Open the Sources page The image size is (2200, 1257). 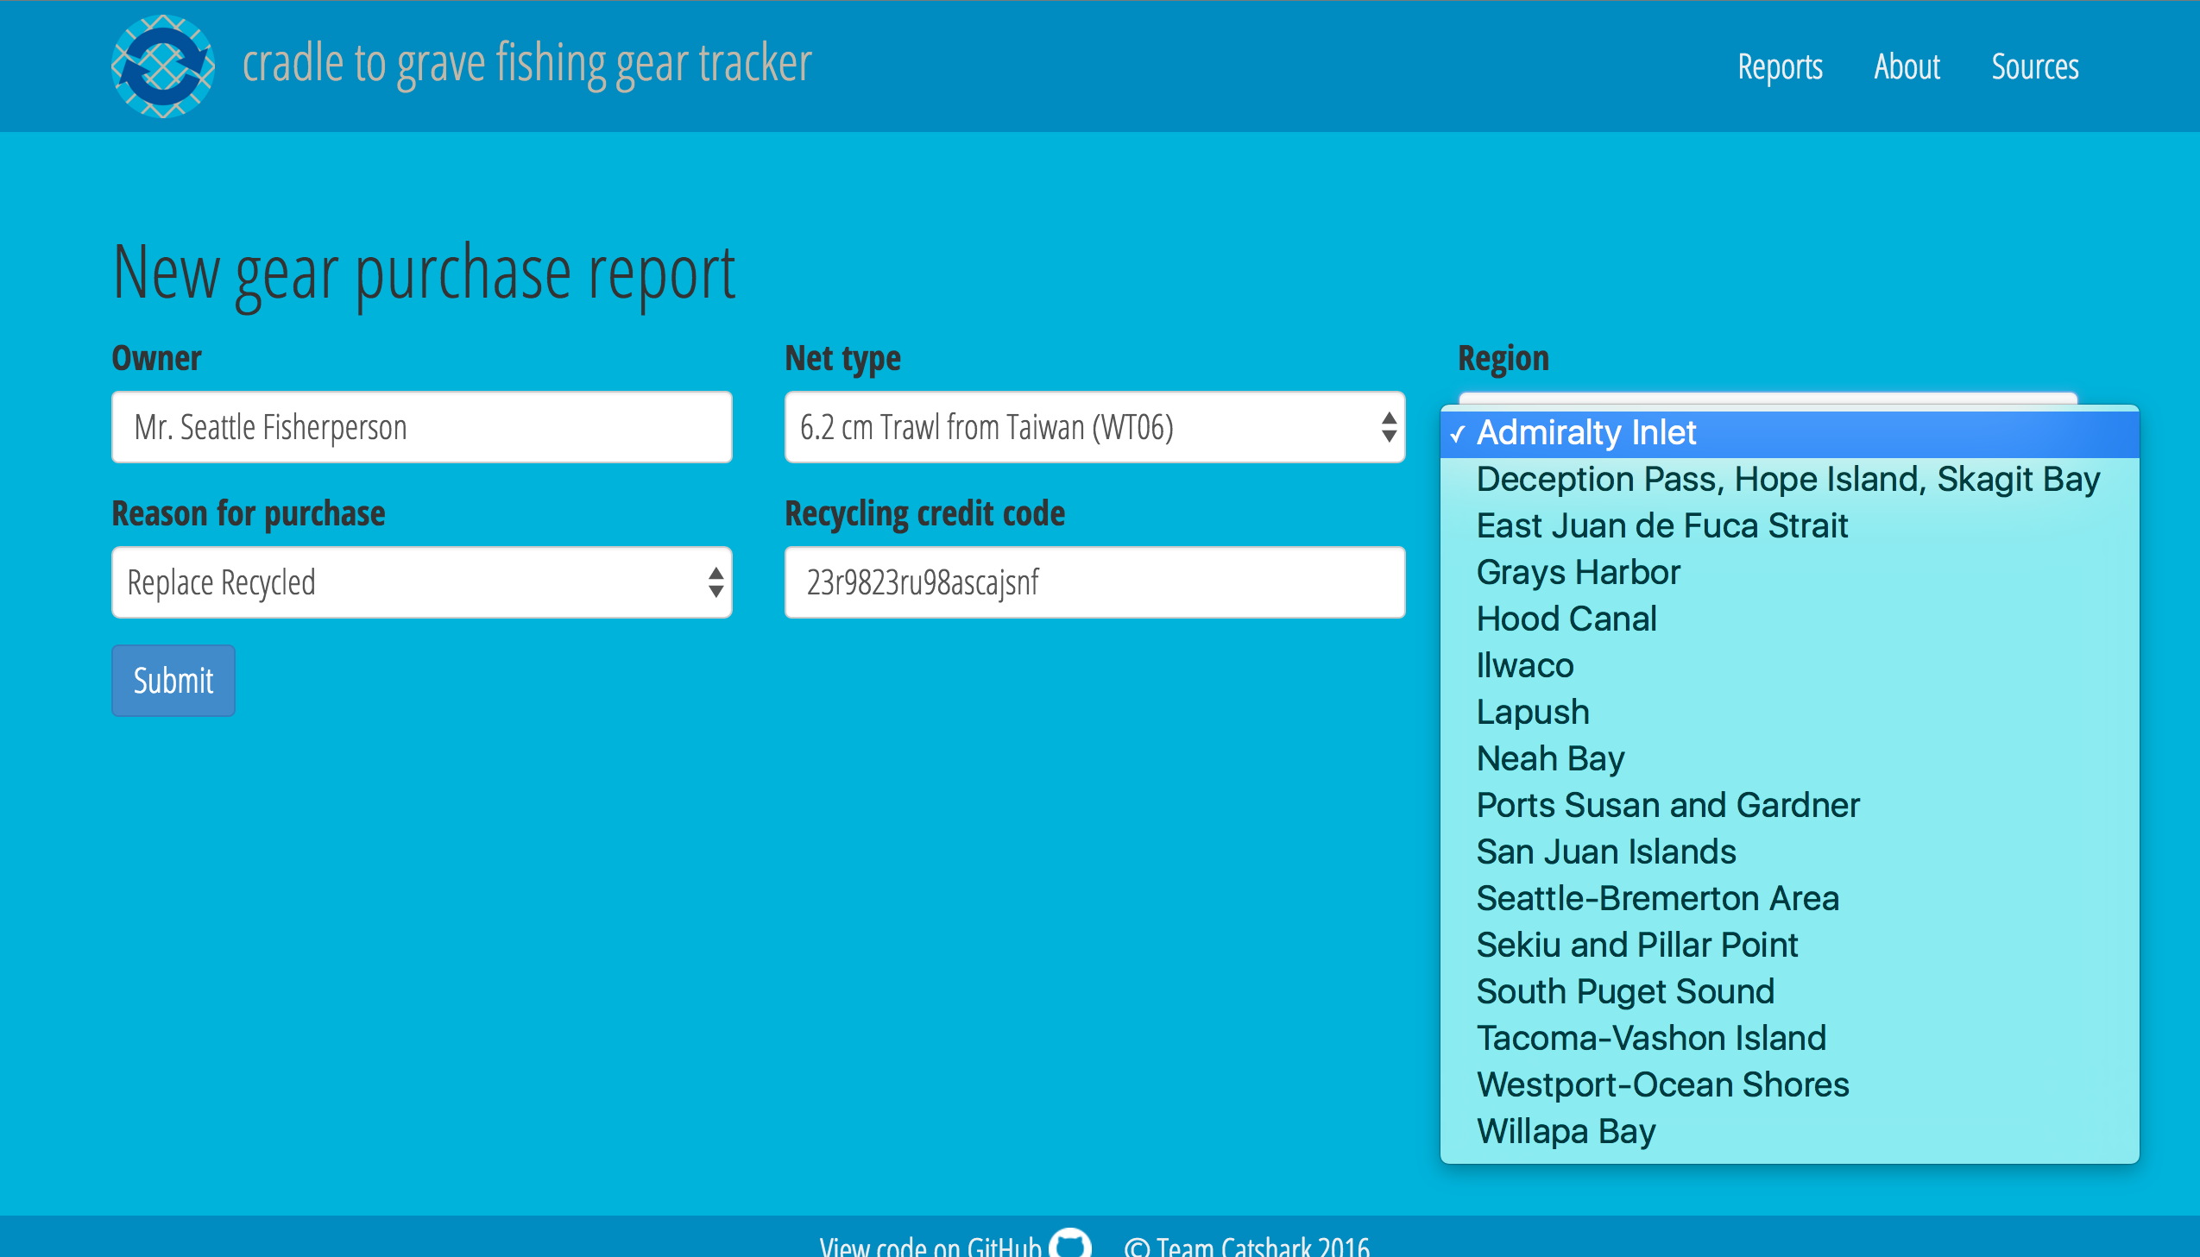point(2035,66)
